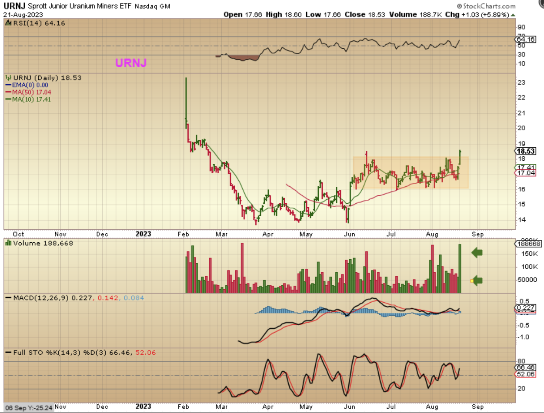Click the green MA(10) legend line marker
544x413 pixels.
(x=9, y=99)
